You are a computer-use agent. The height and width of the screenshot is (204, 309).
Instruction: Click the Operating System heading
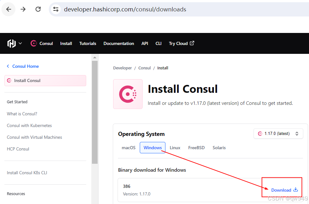(x=141, y=134)
